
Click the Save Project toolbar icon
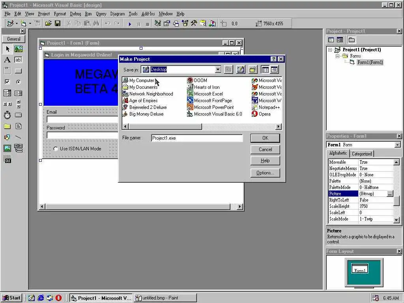pos(58,23)
